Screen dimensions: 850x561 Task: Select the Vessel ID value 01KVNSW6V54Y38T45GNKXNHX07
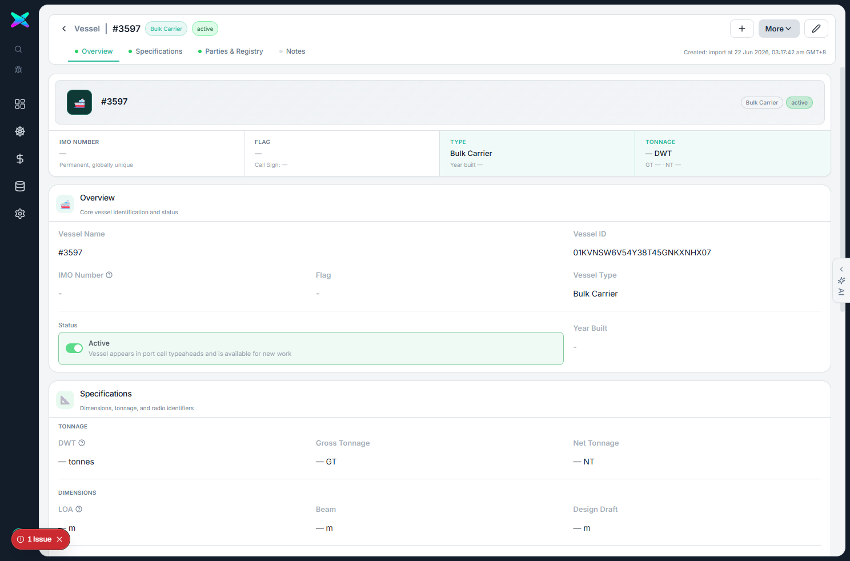[x=642, y=253]
